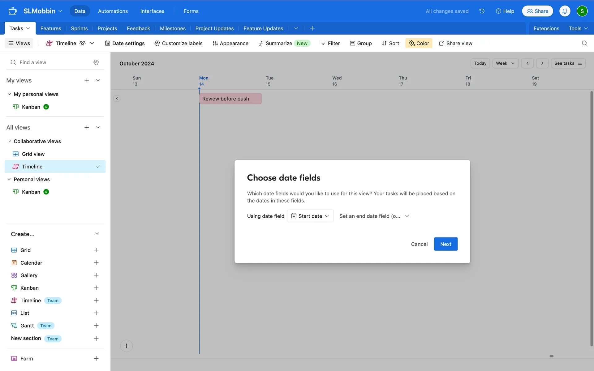Cancel the date fields dialog

pos(419,244)
